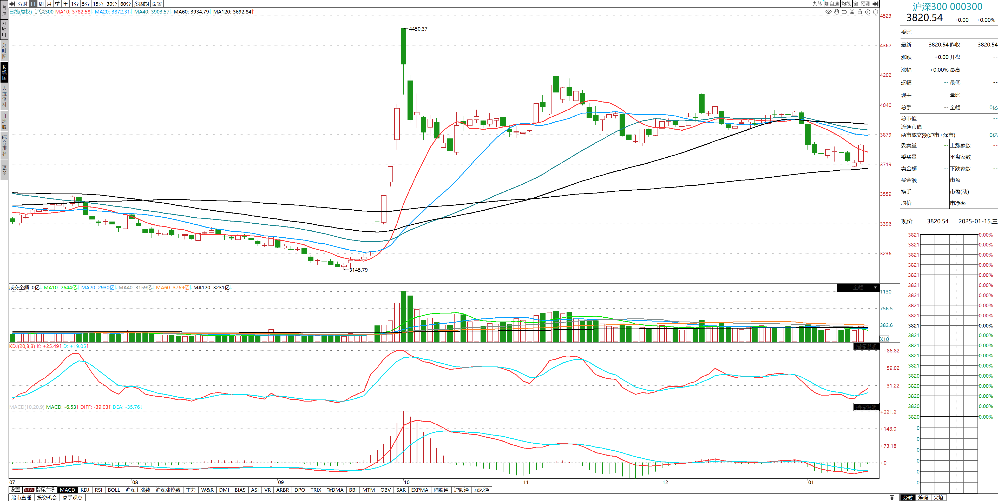
Task: Open 指标说明 for the KDJ pane
Action: 866,346
